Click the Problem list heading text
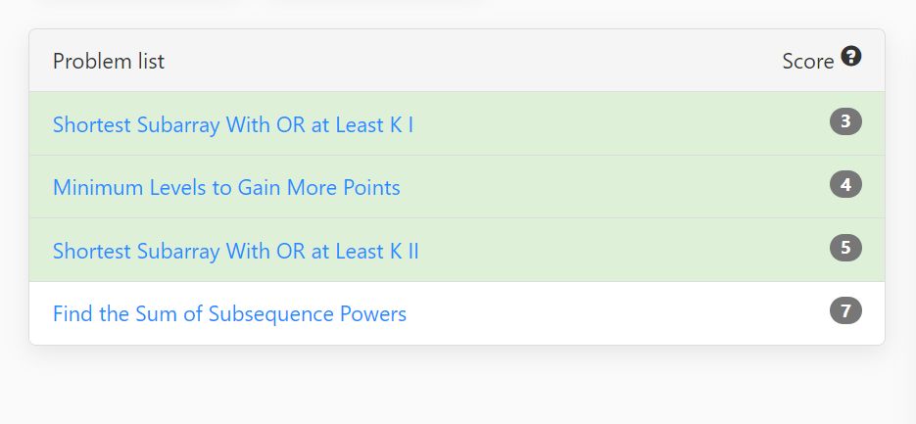Image resolution: width=916 pixels, height=424 pixels. (x=109, y=62)
